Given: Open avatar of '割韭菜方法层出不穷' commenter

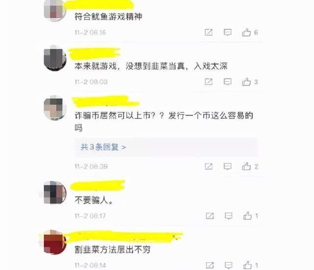Looking at the screenshot, I should [55, 242].
